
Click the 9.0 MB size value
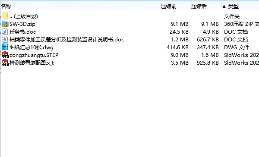tap(180, 55)
